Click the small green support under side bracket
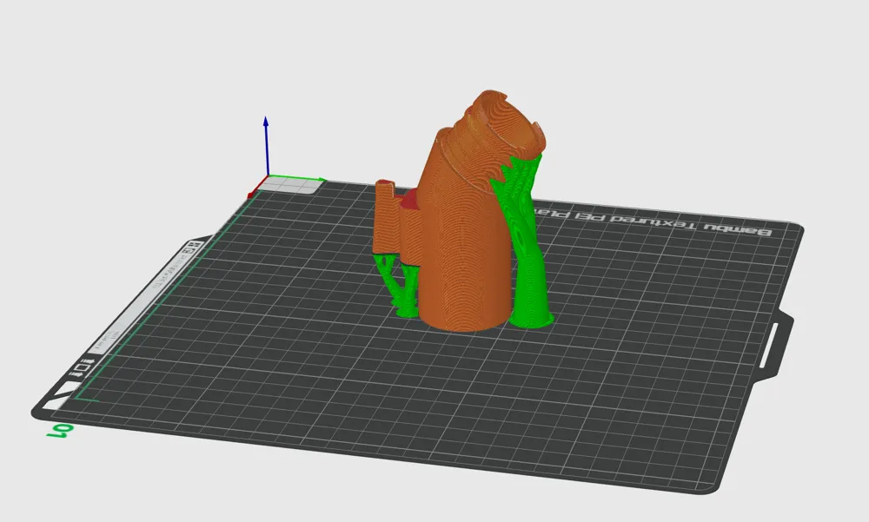Viewport: 869px width, 522px height. coord(397,286)
